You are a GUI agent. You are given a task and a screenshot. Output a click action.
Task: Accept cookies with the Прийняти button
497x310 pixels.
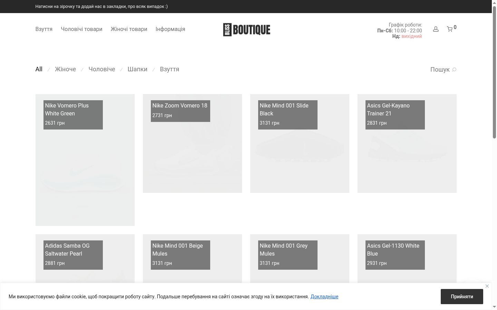pos(462,297)
